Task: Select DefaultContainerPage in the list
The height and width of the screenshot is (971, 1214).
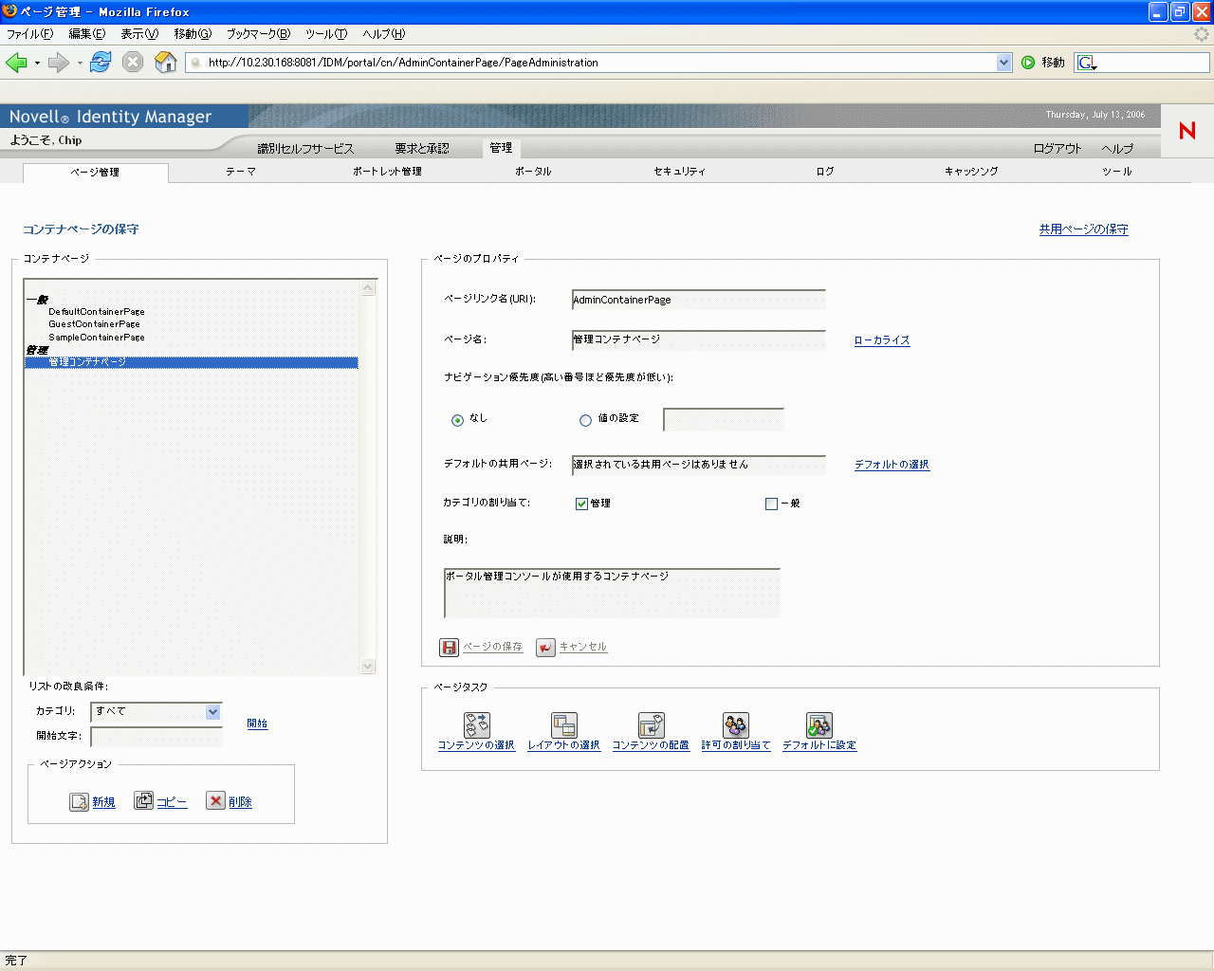Action: [x=97, y=312]
